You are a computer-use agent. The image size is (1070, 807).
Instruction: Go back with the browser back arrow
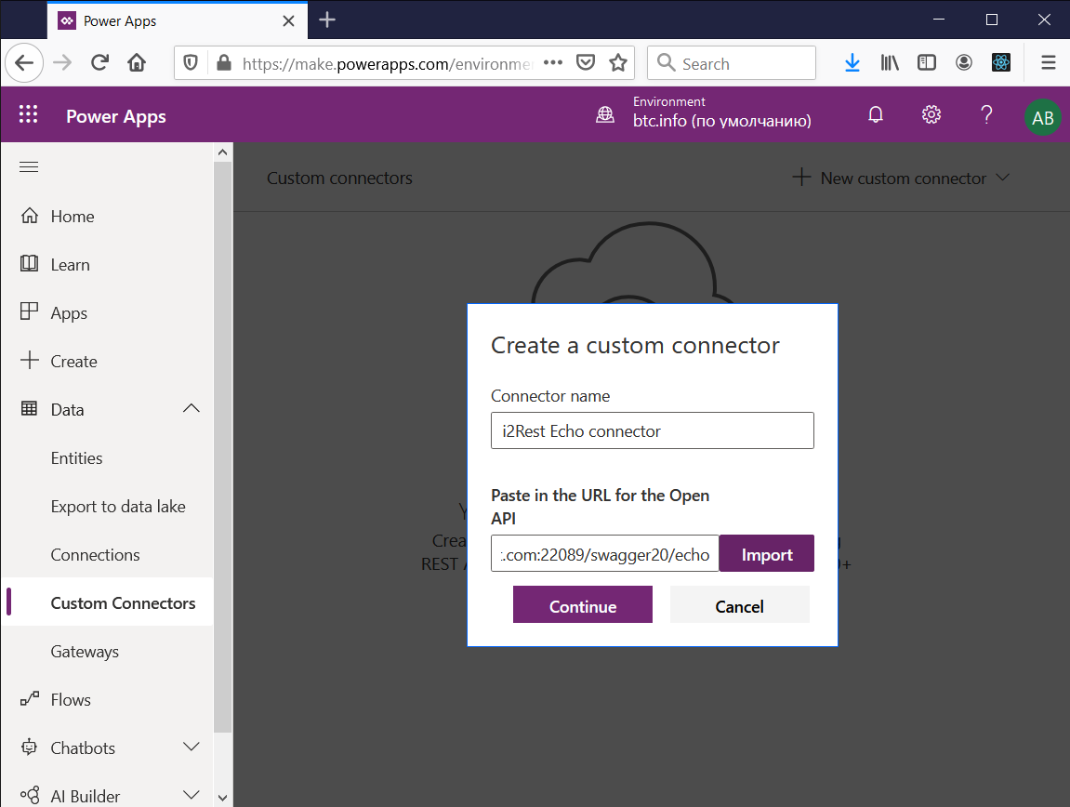click(x=24, y=63)
